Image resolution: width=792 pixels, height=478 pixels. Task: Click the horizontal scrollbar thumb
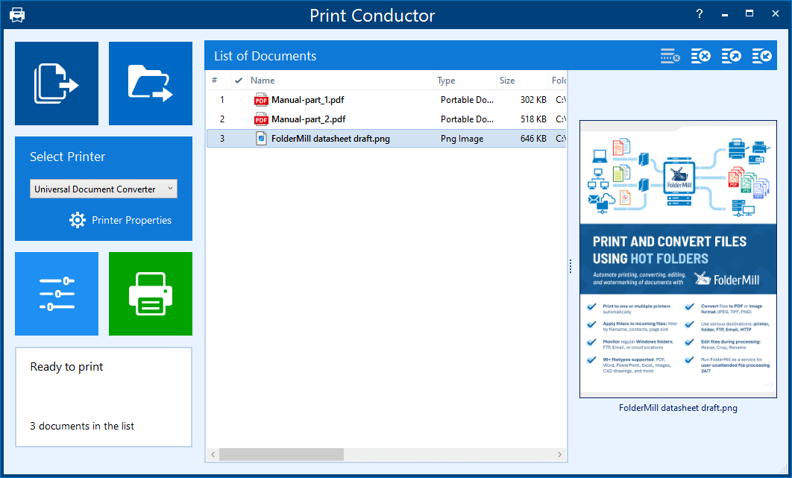pos(281,454)
